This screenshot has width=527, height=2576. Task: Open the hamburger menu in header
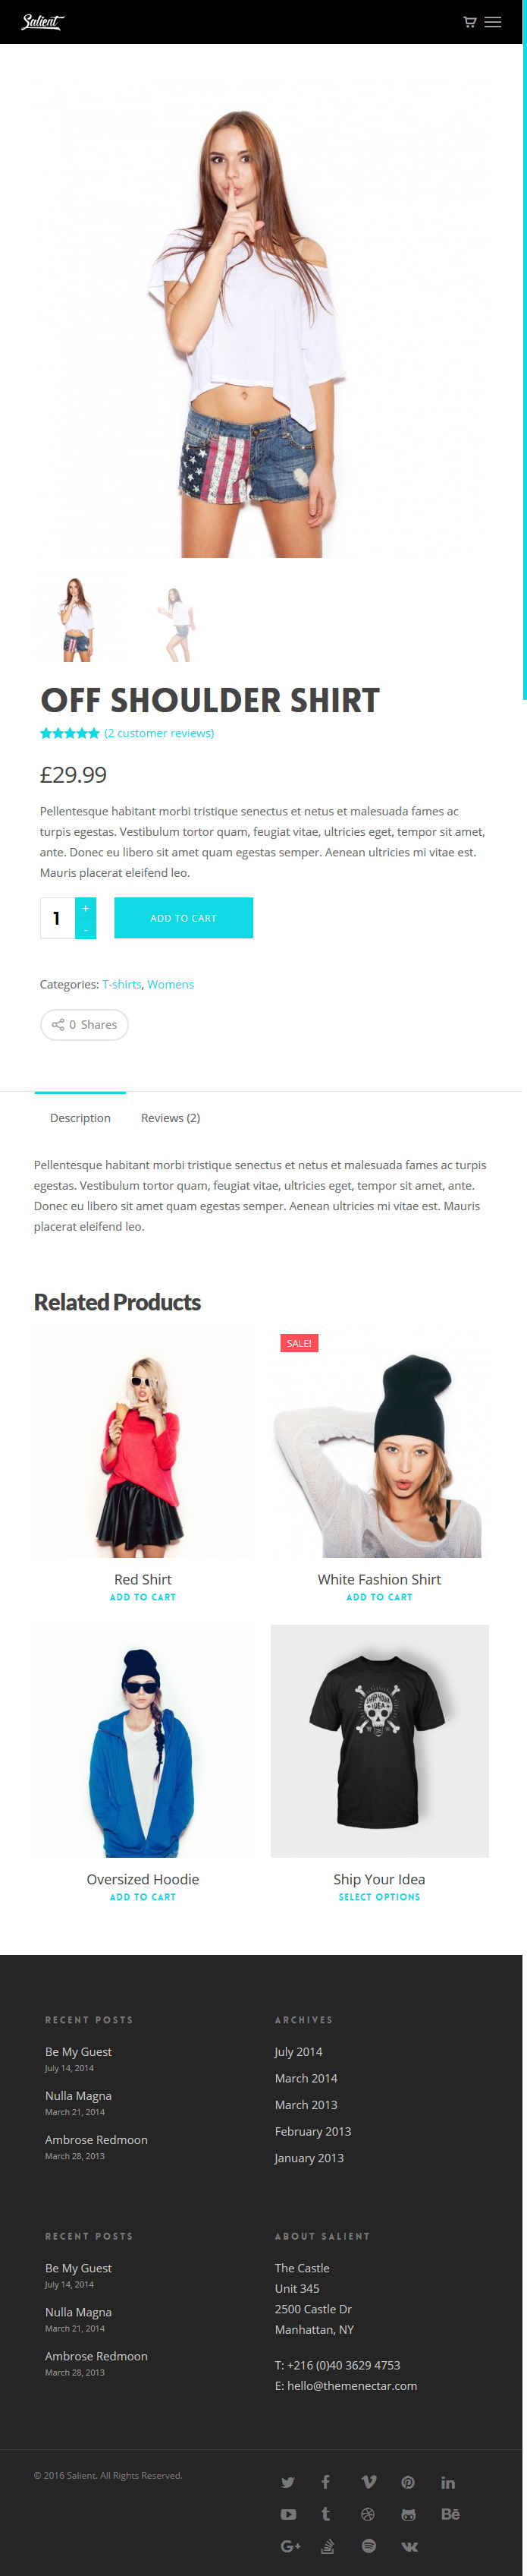point(493,22)
